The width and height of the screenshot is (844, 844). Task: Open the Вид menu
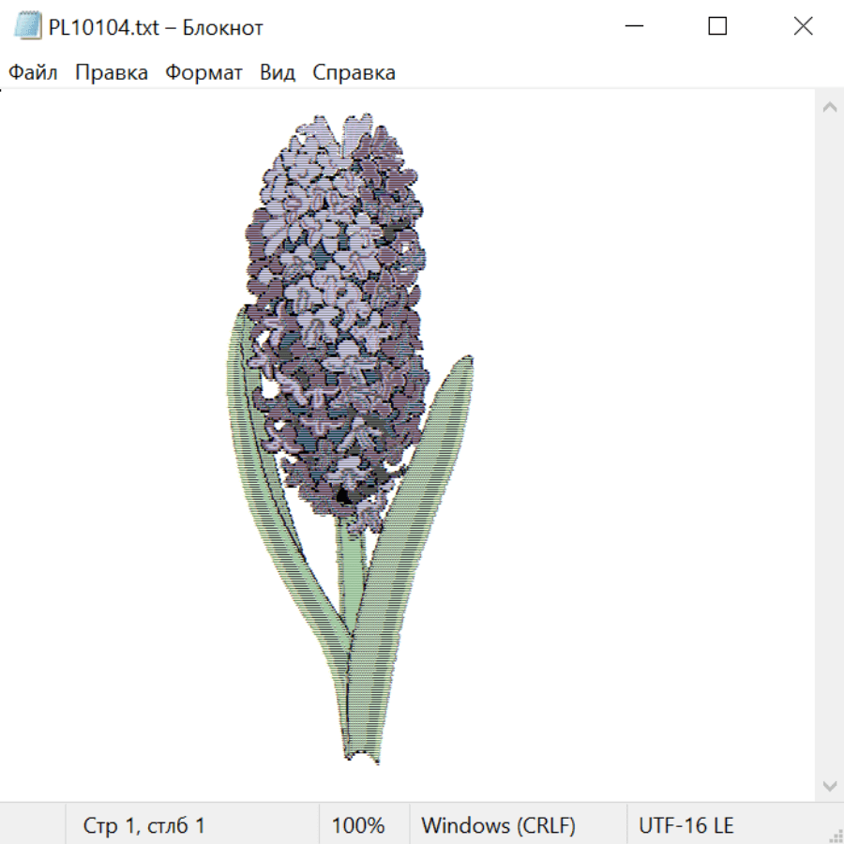278,72
